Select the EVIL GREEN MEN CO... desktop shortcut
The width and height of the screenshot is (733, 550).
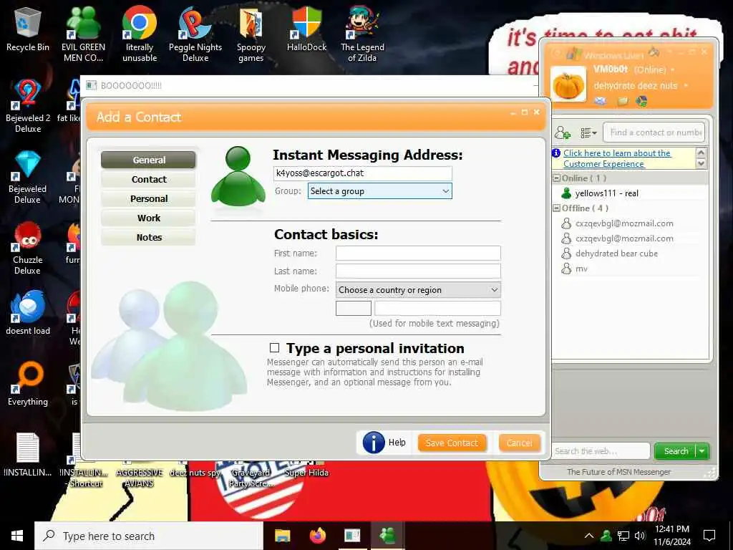click(x=83, y=34)
